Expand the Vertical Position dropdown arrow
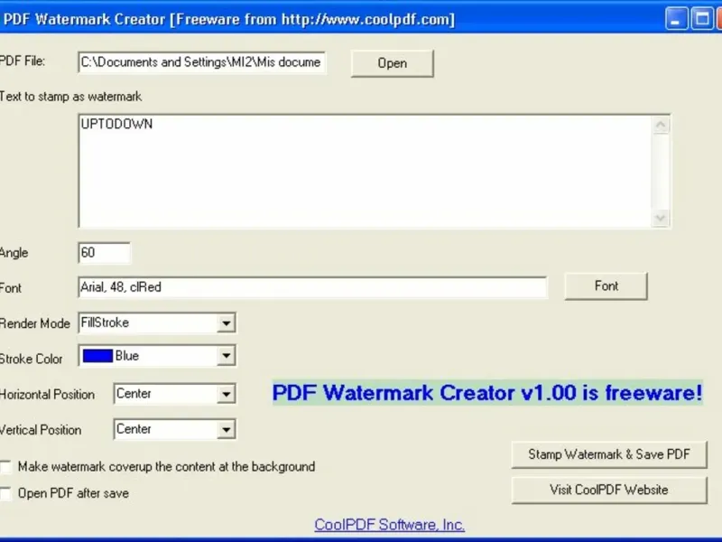 pyautogui.click(x=226, y=430)
